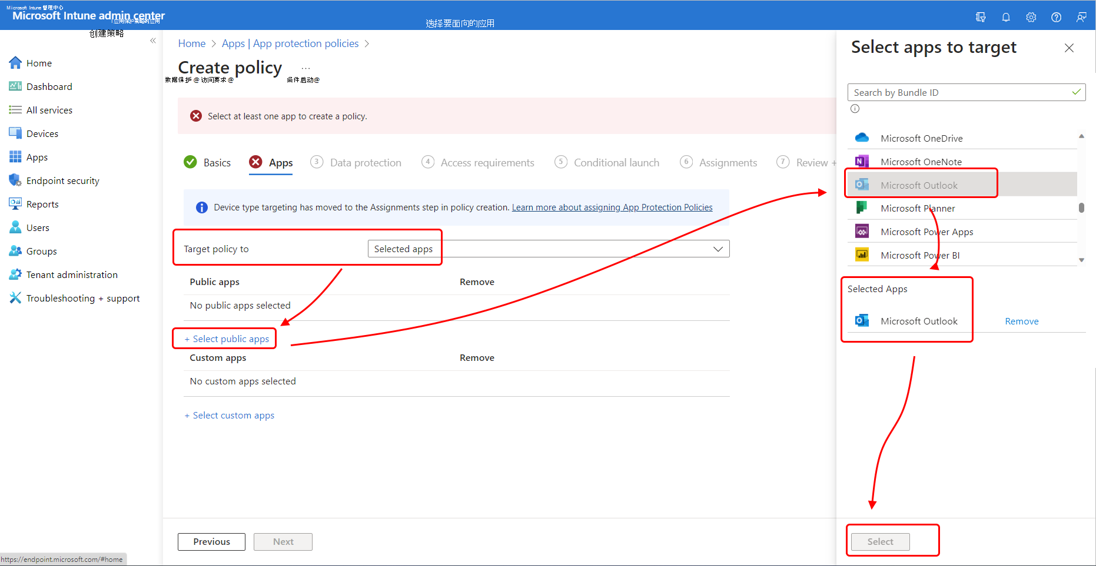
Task: Click the Remove column header for Public apps
Action: point(477,282)
